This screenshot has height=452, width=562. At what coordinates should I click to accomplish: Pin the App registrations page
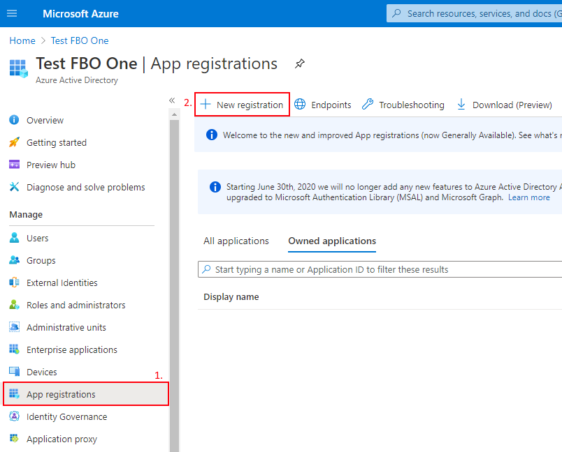pos(299,63)
